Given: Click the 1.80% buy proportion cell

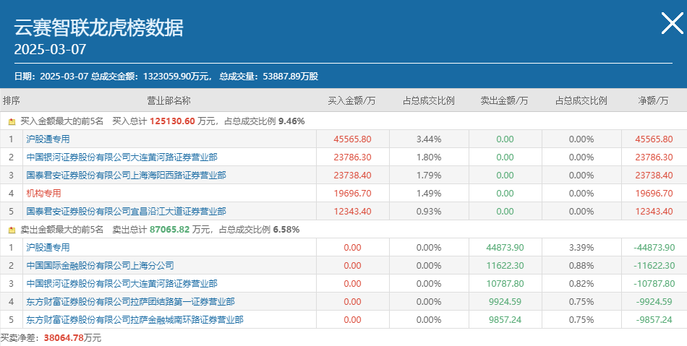Looking at the screenshot, I should click(429, 157).
